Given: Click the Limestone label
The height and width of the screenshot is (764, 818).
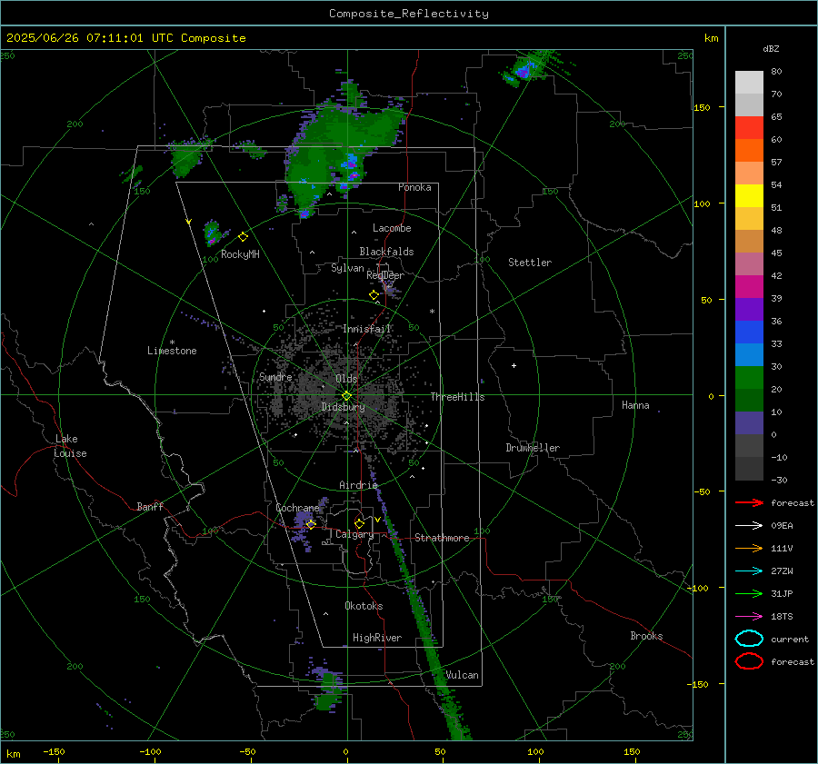Looking at the screenshot, I should tap(172, 351).
